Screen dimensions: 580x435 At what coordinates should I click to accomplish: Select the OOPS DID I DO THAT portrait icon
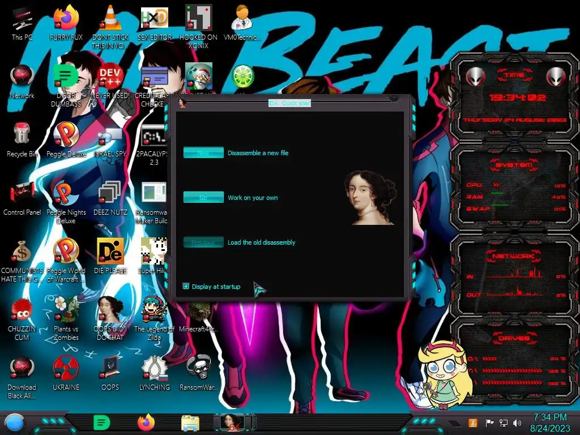[110, 319]
